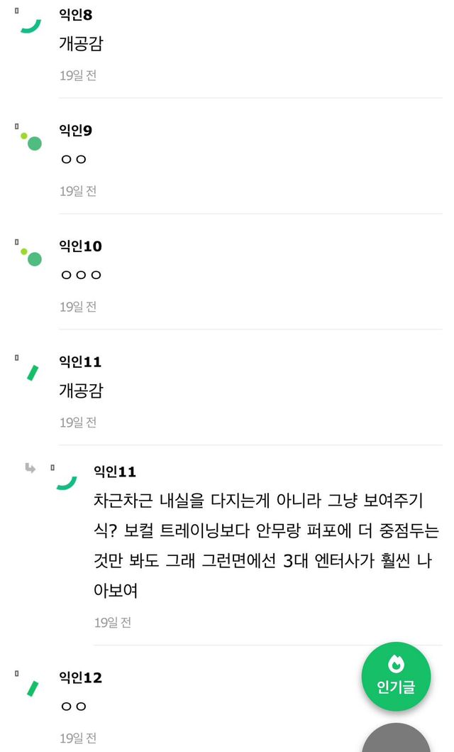Tap the 인기글 popular posts floating button
Viewport: 454px width, 752px height.
[x=396, y=677]
